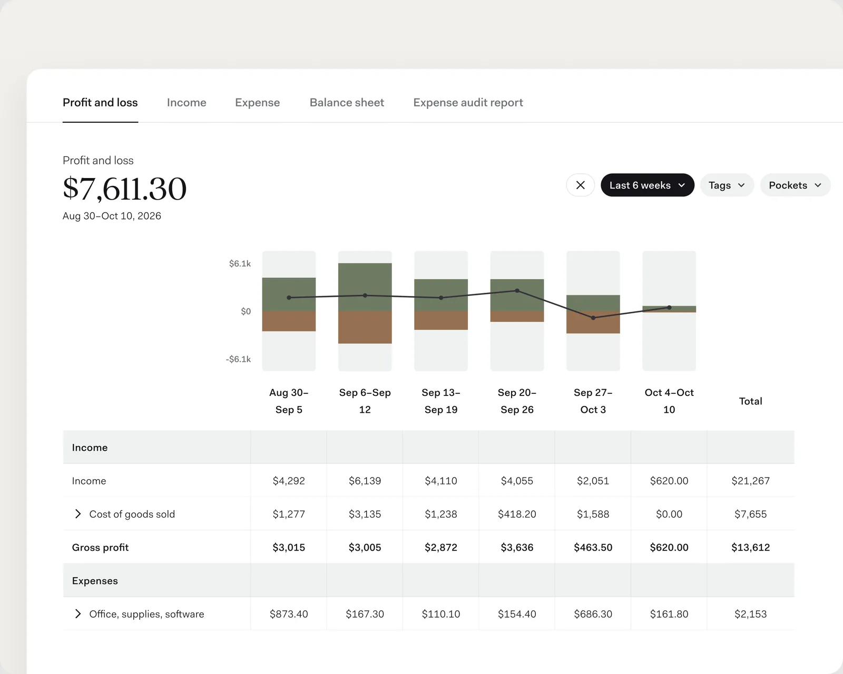Click the Oct 4–Oct 10 chart bar
The image size is (843, 674).
669,311
